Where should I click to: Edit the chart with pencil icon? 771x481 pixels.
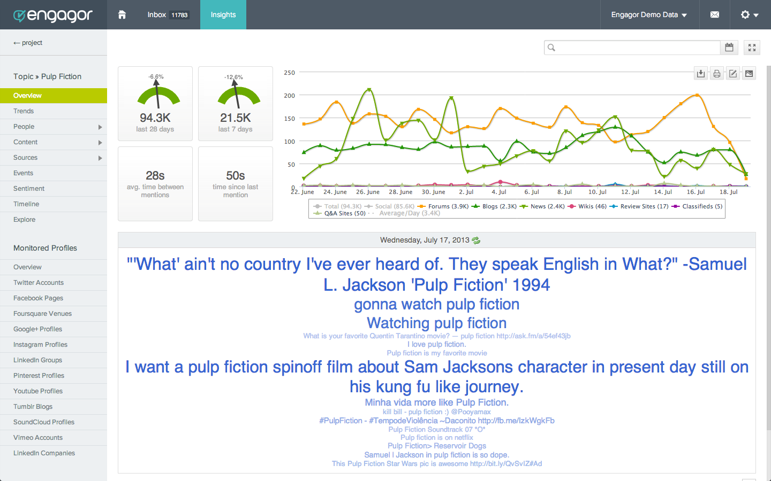click(733, 74)
